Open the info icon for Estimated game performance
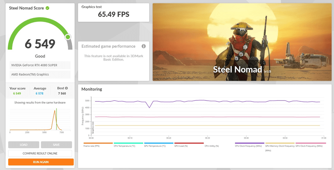The height and width of the screenshot is (170, 334). click(x=143, y=46)
